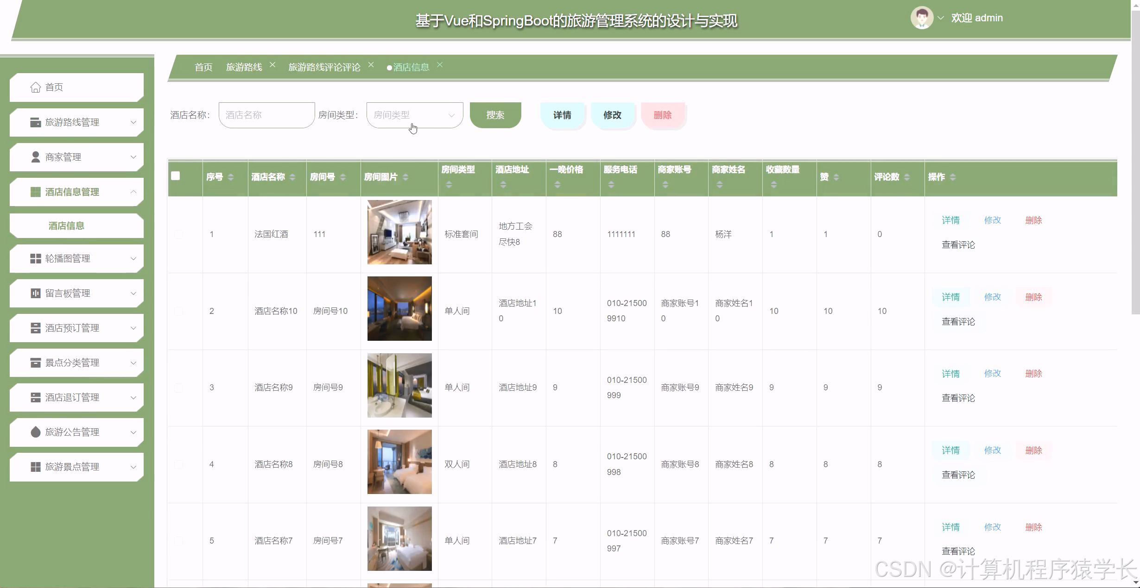The height and width of the screenshot is (588, 1140).
Task: Go to 首页 in sidebar
Action: click(x=76, y=87)
